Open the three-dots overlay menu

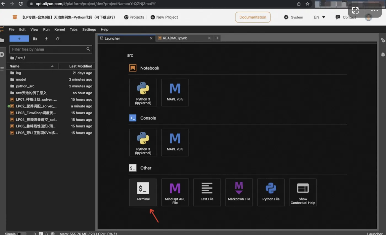(374, 10)
